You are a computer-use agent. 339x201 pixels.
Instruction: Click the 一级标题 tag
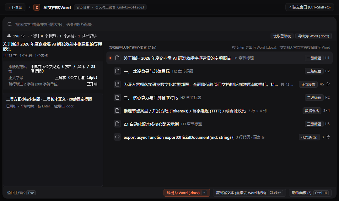tap(314, 58)
